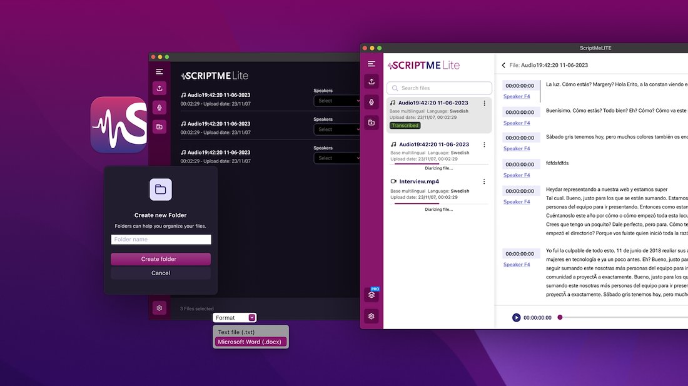This screenshot has height=386, width=688.
Task: Click microphone record icon in light window sidebar
Action: [x=371, y=102]
